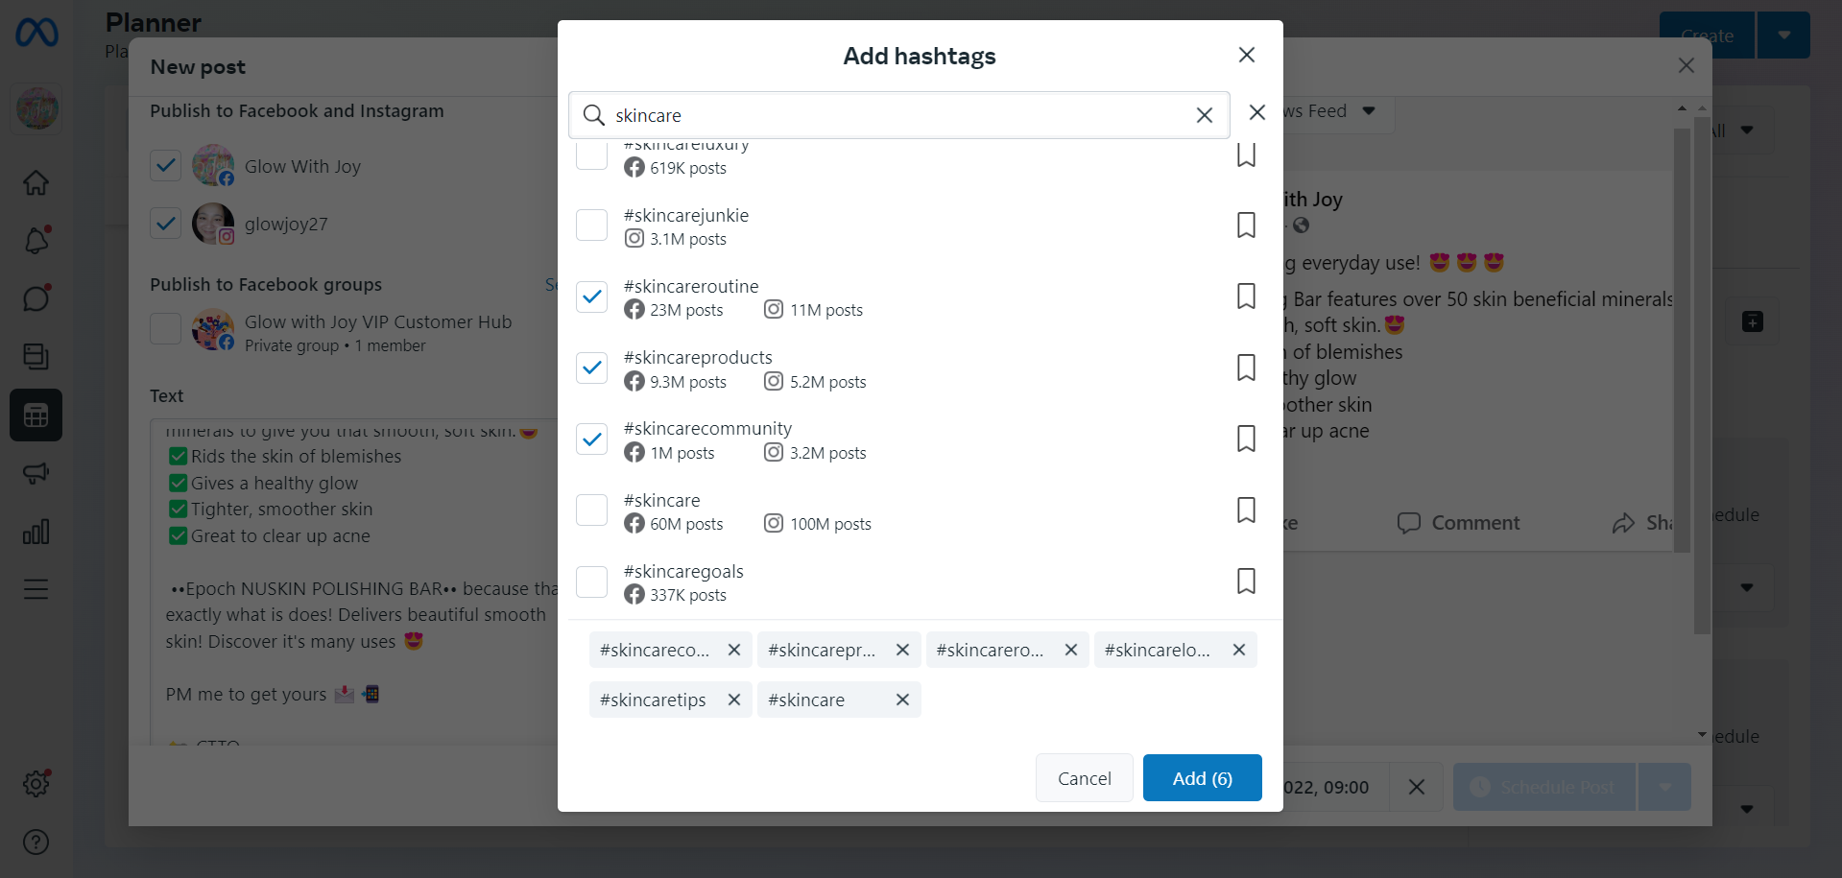The image size is (1842, 878).
Task: Expand the Schedule Post options arrow
Action: point(1665,787)
